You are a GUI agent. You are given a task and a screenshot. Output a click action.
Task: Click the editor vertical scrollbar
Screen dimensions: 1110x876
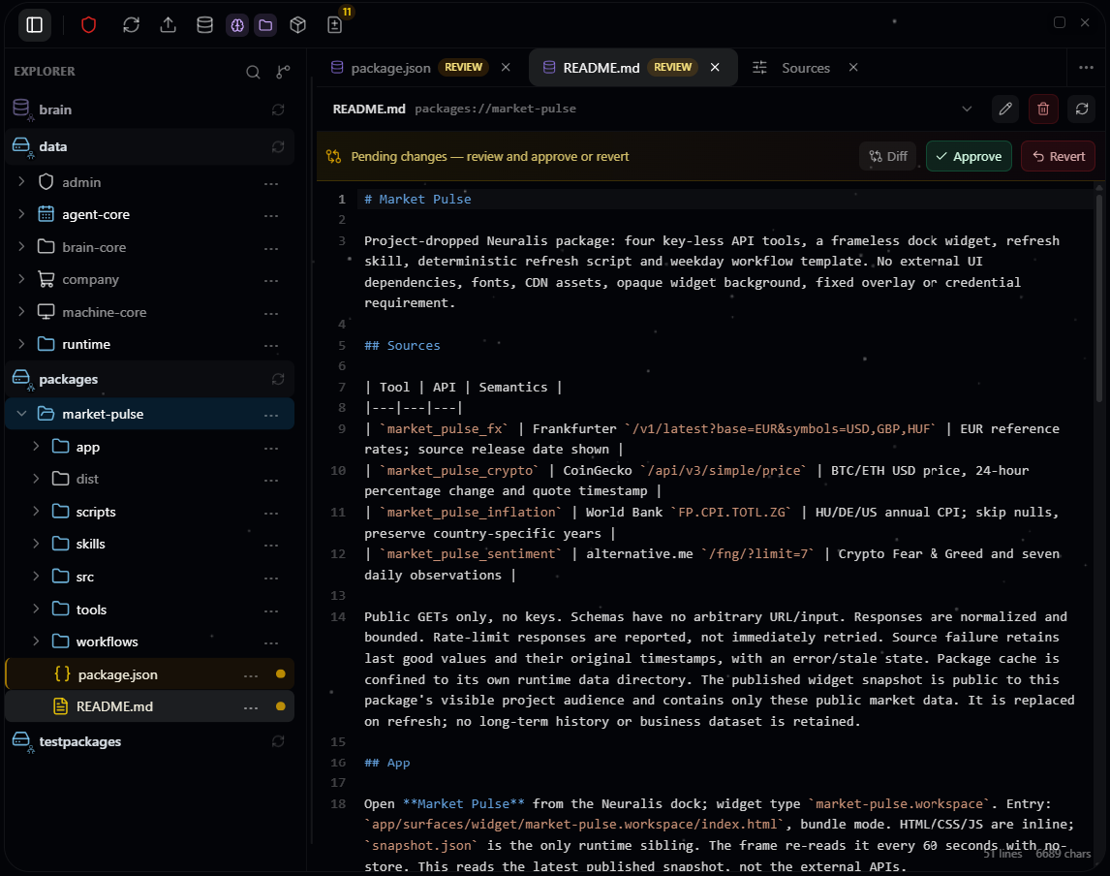(x=1099, y=297)
